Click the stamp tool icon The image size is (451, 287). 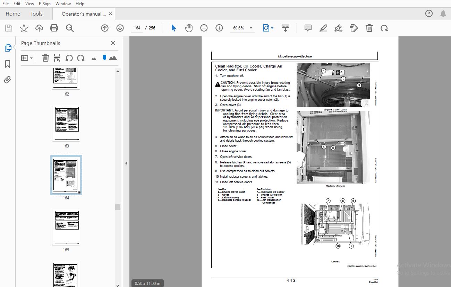click(x=354, y=28)
